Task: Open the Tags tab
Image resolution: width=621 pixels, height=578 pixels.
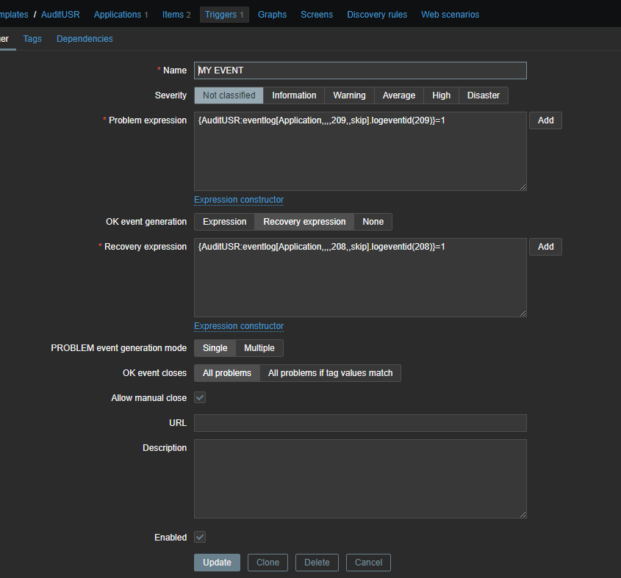Action: (32, 39)
